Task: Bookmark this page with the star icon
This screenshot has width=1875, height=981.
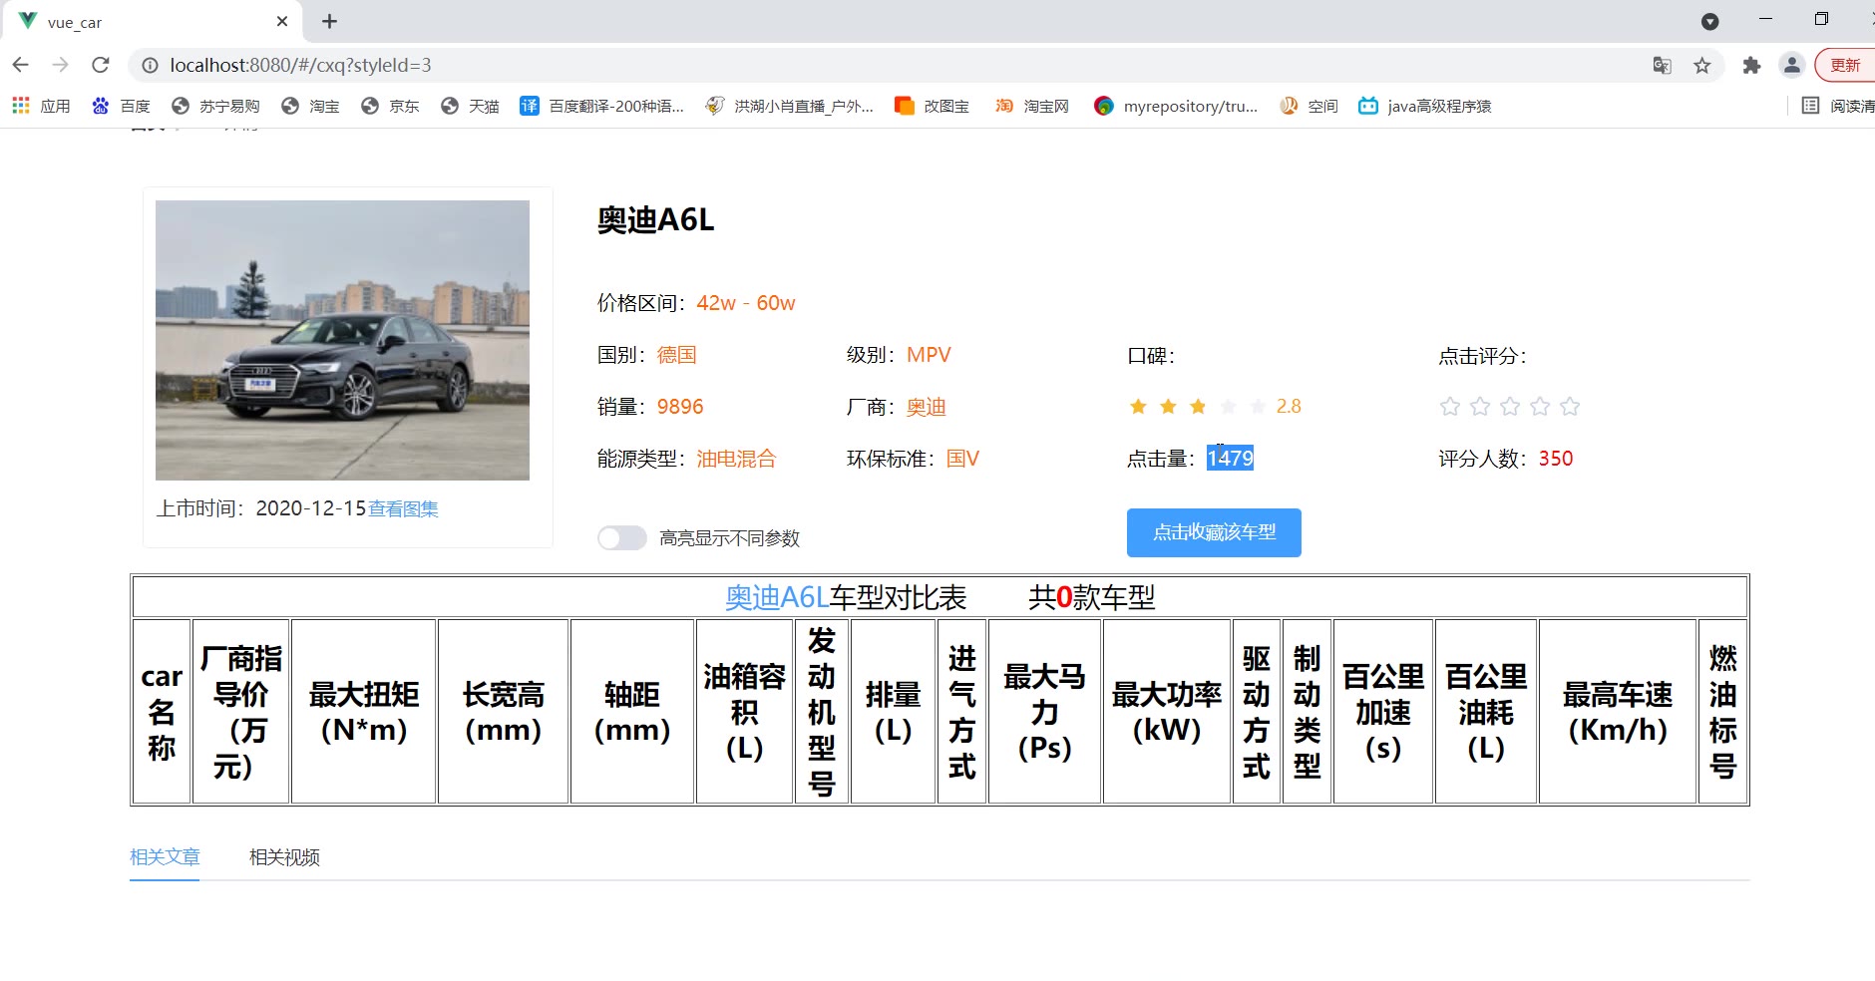Action: [x=1701, y=66]
